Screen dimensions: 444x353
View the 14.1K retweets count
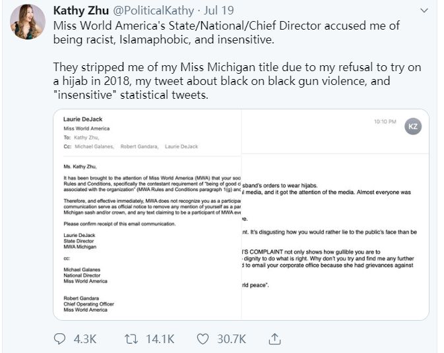coord(160,339)
